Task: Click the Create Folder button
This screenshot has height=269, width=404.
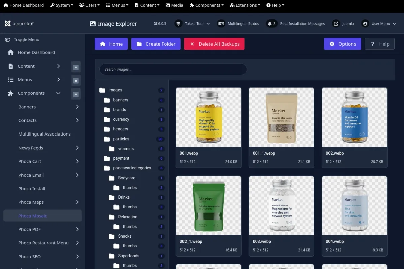Action: point(156,44)
